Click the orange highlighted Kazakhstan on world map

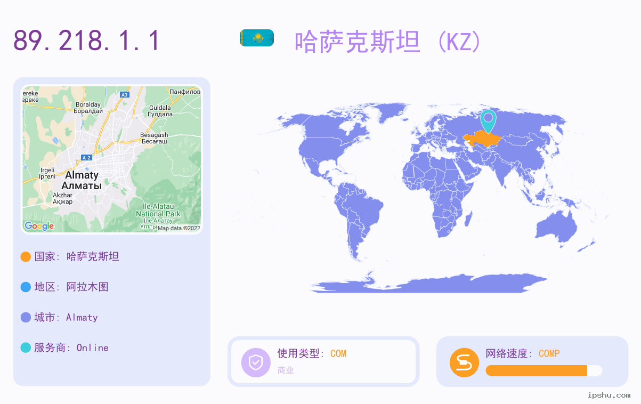[481, 140]
